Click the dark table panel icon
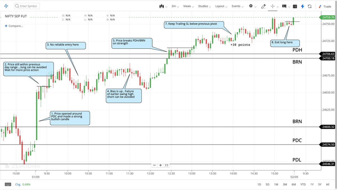This screenshot has width=337, height=190. pyautogui.click(x=295, y=6)
